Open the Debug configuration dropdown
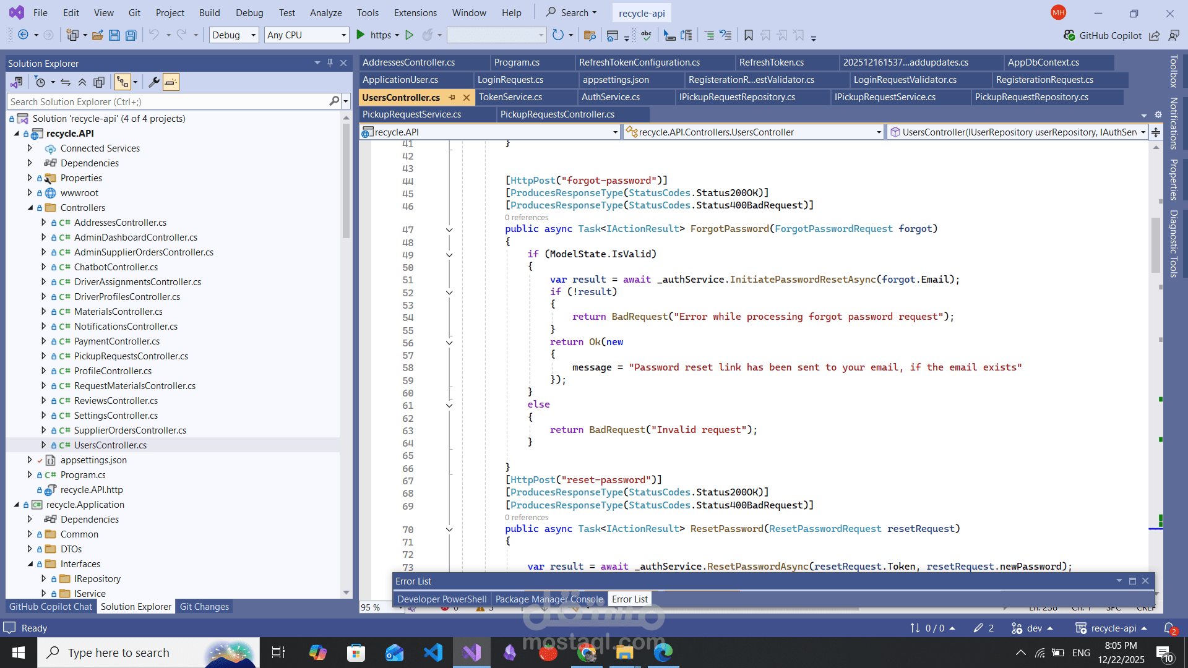 coord(233,35)
